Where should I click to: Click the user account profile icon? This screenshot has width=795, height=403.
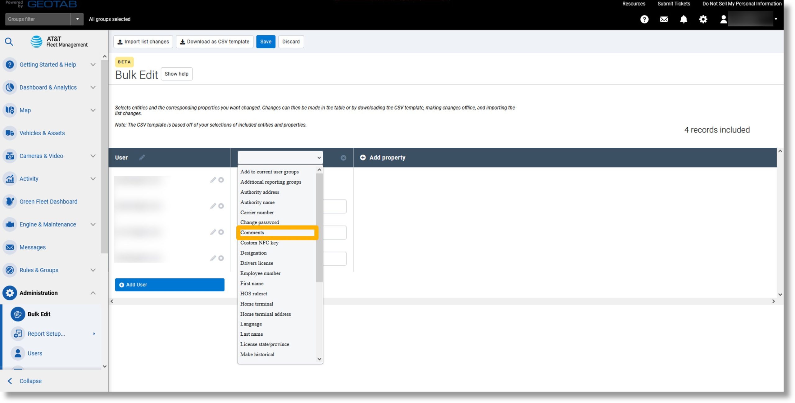click(724, 19)
